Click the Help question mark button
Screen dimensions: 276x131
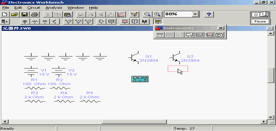(209, 14)
